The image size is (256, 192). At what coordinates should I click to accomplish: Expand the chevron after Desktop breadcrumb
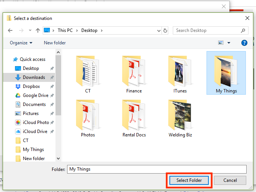(102, 30)
